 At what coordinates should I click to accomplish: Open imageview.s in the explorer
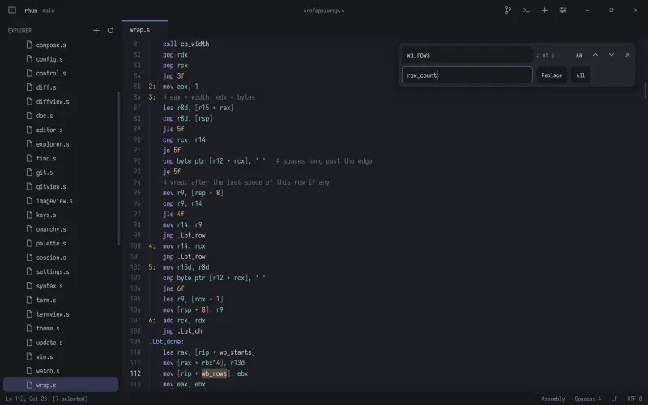click(61, 201)
